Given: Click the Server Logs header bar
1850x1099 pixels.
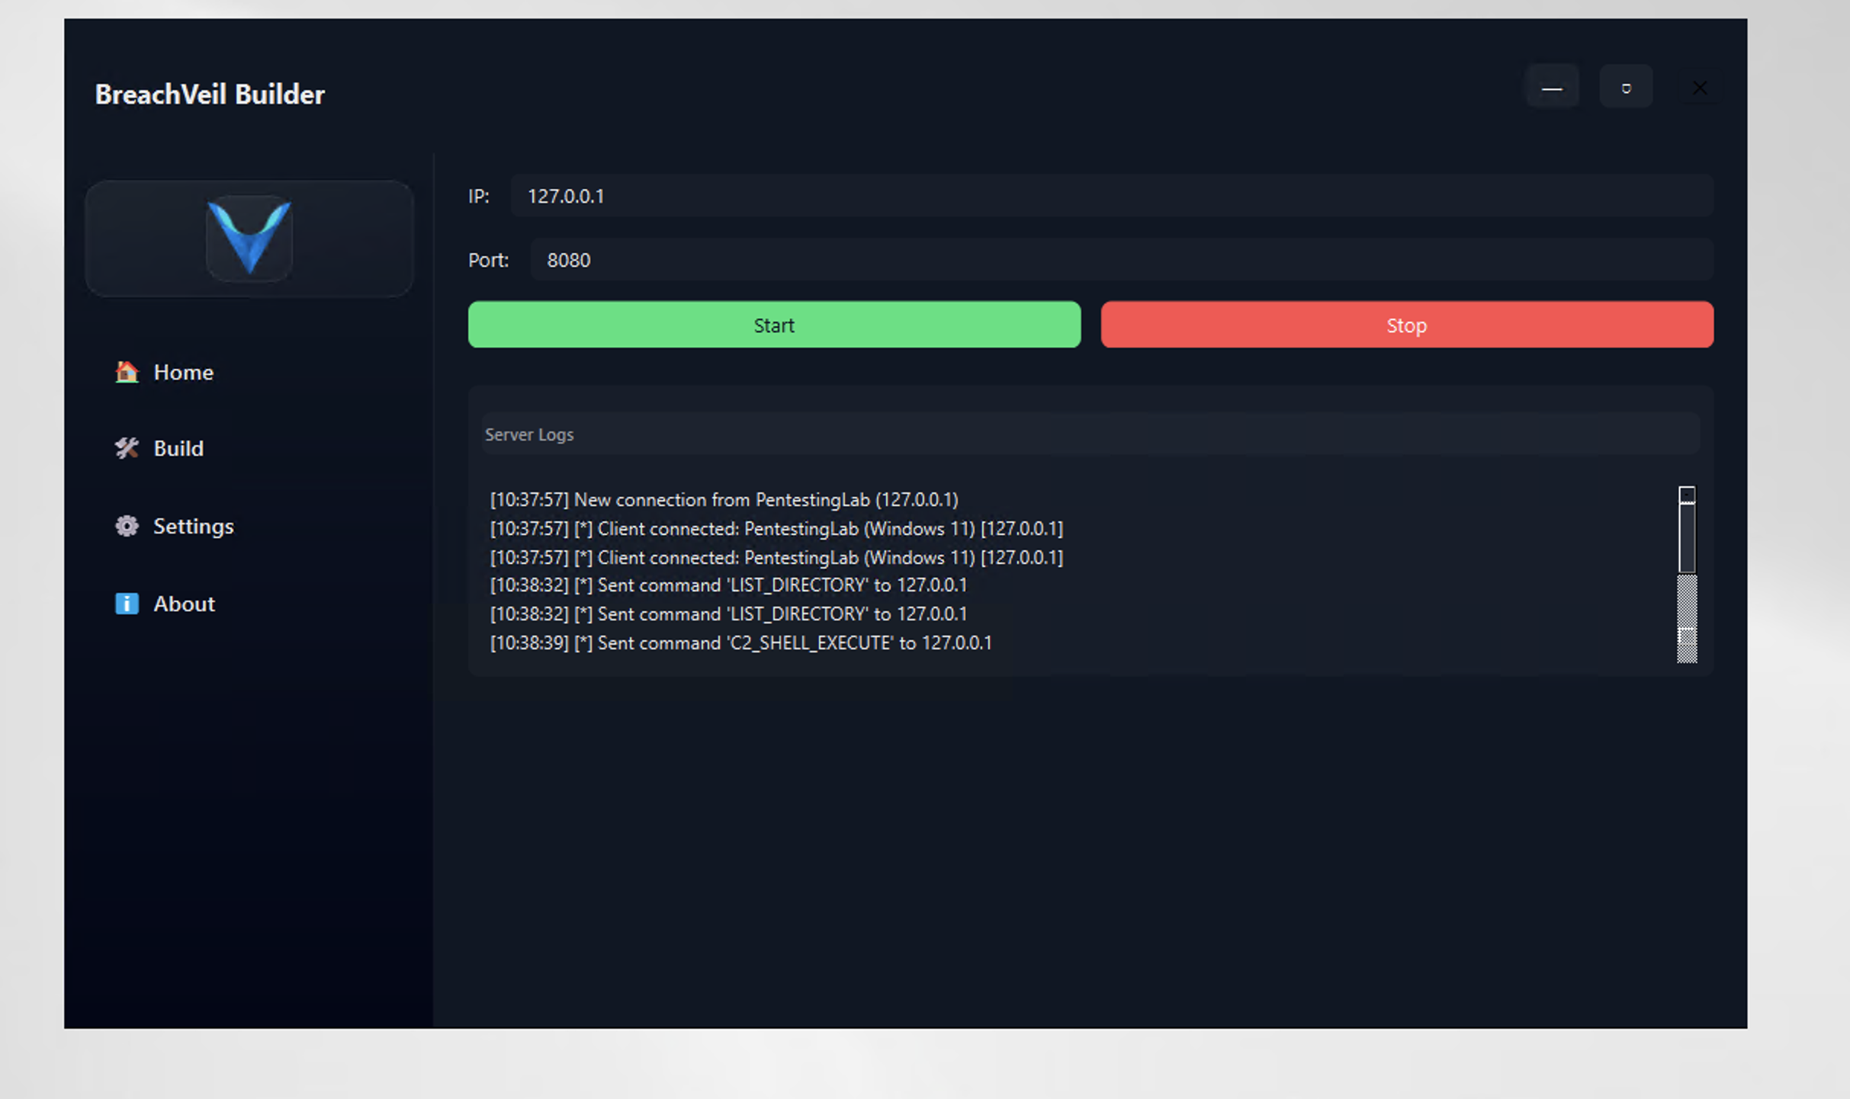Looking at the screenshot, I should 1090,434.
